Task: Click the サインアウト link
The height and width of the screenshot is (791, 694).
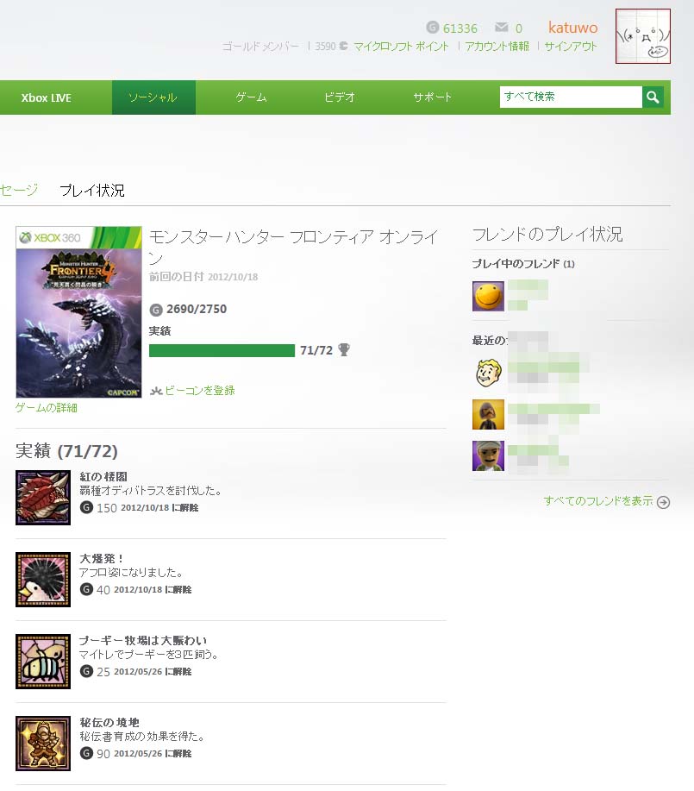Action: coord(571,47)
